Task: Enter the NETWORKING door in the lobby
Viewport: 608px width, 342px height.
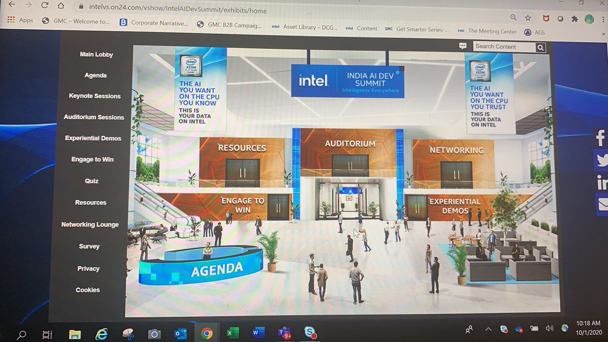Action: pos(457,174)
